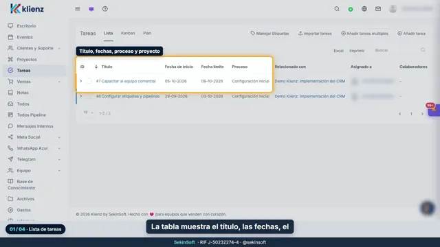Sort by the Título column header

107,67
